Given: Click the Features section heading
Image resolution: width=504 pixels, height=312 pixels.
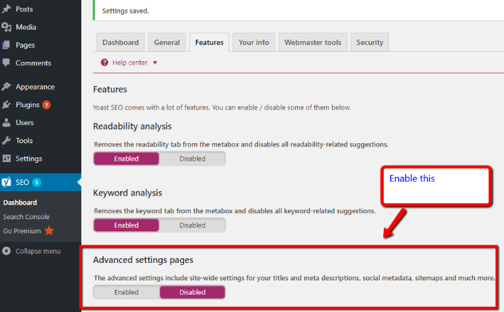Looking at the screenshot, I should click(110, 89).
